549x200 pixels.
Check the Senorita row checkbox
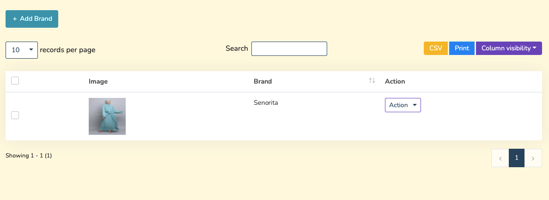coord(15,115)
